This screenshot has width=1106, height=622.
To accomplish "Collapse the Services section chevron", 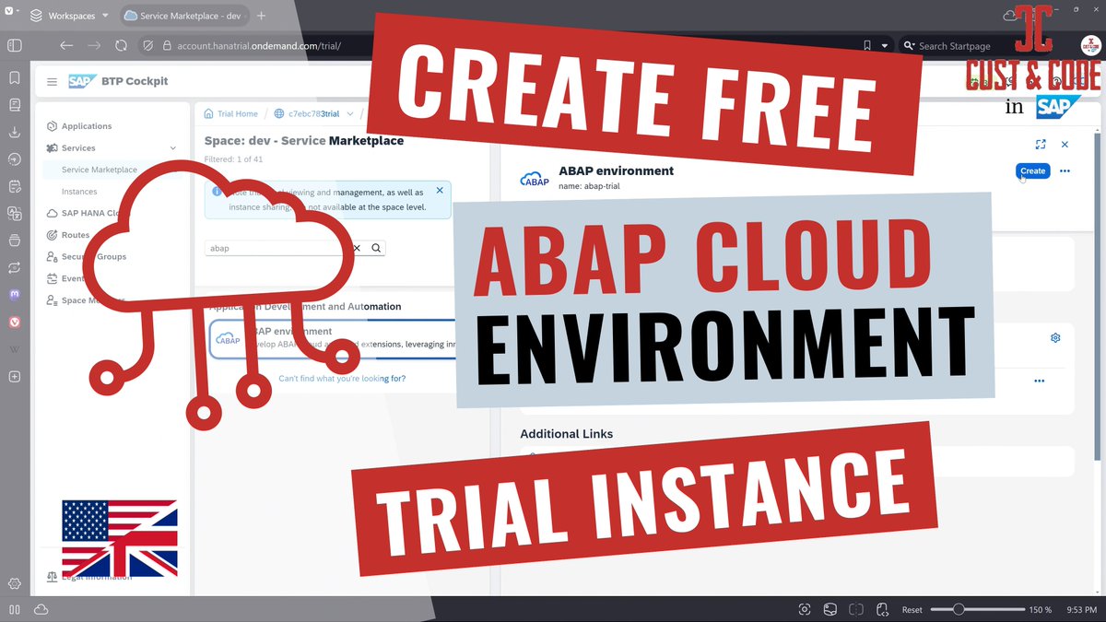I will point(173,147).
